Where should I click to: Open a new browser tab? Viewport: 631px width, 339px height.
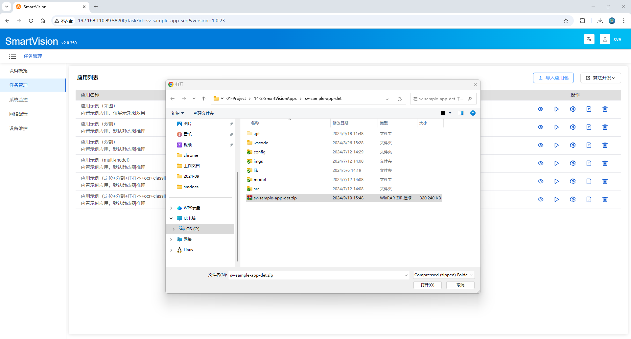click(x=96, y=7)
